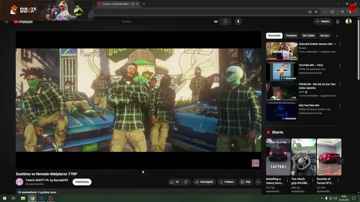Viewport: 360px width, 202px height.
Task: Open the notifications bell
Action: click(338, 22)
